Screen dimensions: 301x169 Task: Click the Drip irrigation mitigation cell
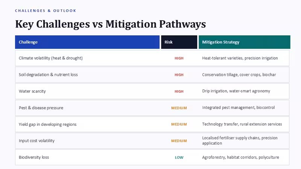[x=236, y=91]
